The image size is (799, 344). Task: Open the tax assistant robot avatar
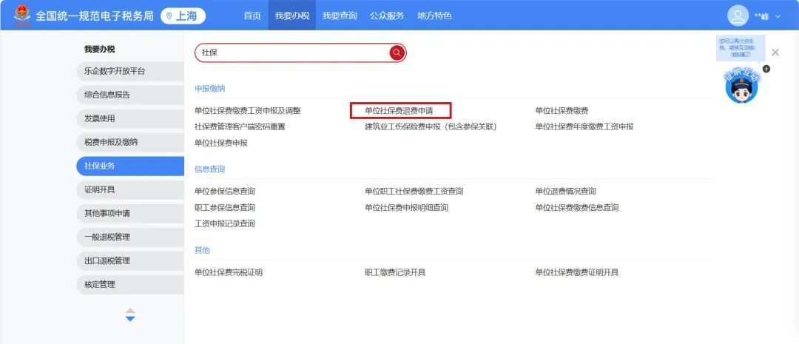point(741,86)
